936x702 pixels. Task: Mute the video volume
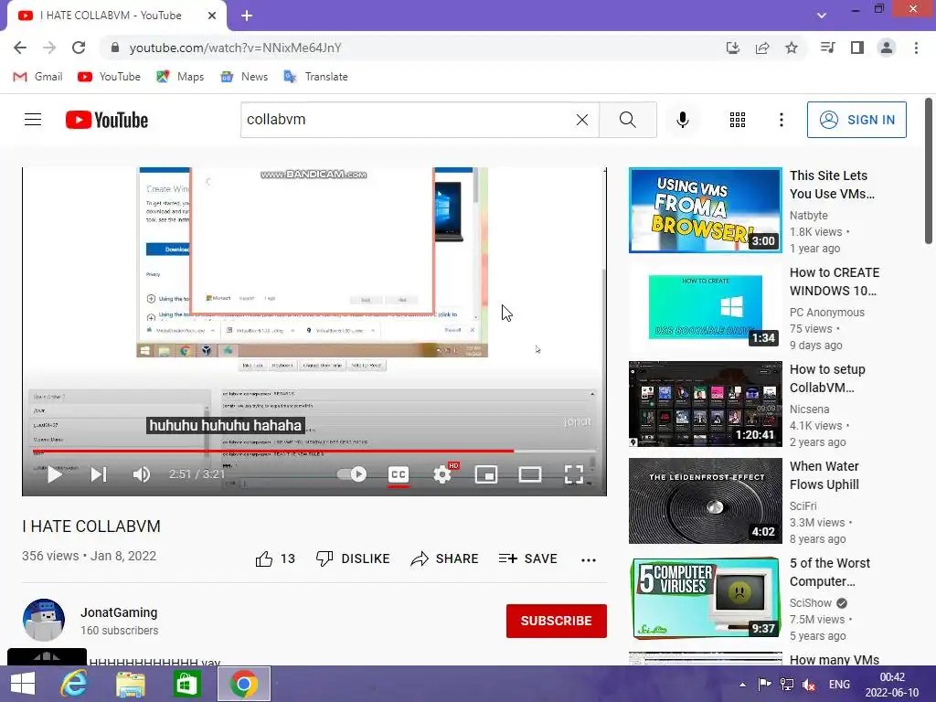(x=142, y=474)
